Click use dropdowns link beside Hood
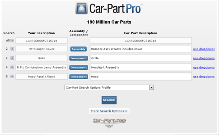Viewport: 219px width, 135px height. point(204,77)
